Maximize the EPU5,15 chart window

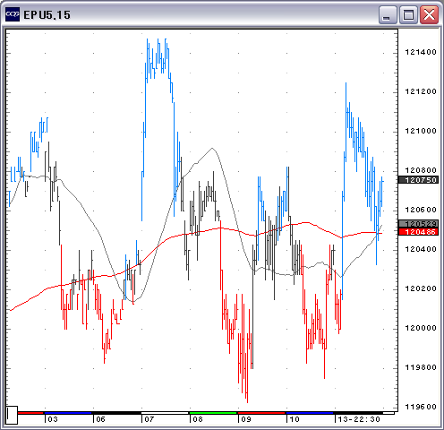[408, 14]
